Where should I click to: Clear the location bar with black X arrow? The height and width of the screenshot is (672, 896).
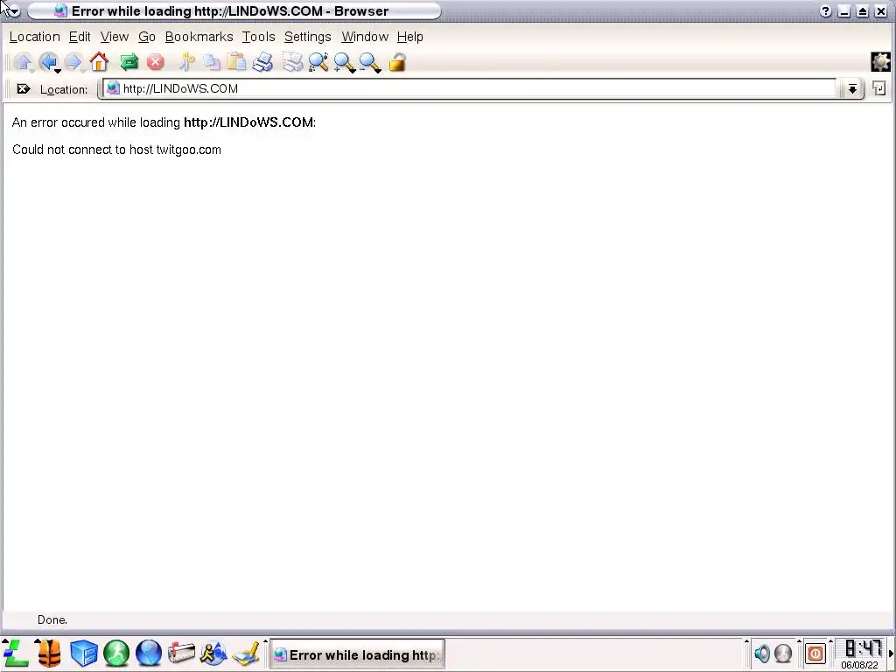pos(24,88)
